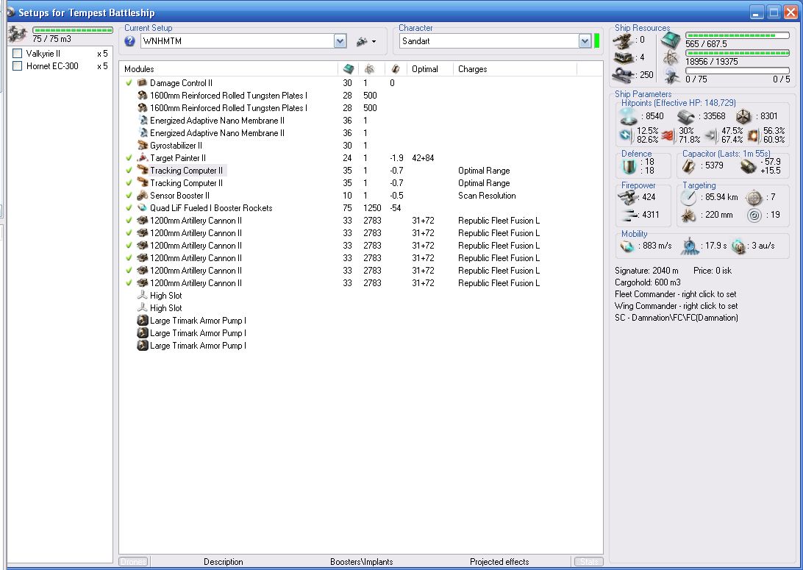The image size is (803, 570).
Task: Click the blue help question mark icon
Action: click(x=129, y=41)
